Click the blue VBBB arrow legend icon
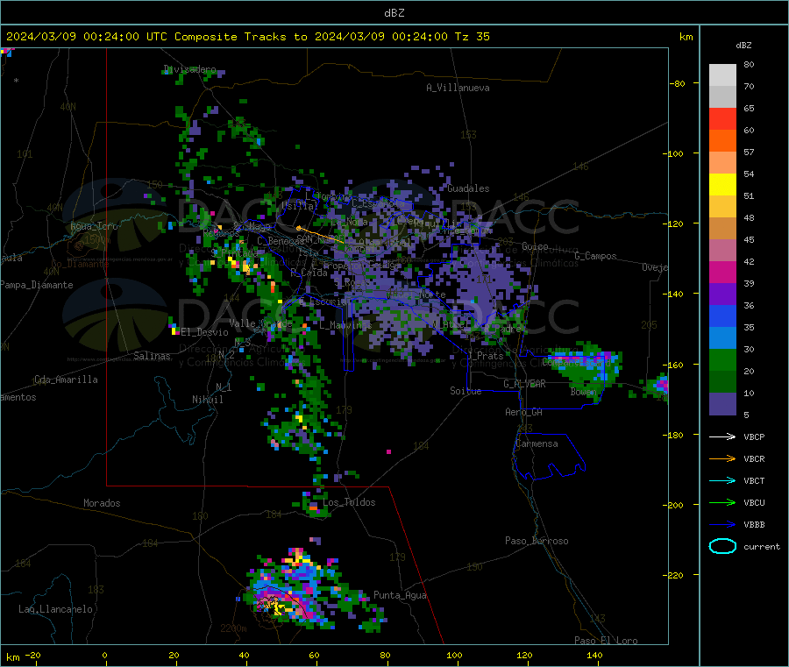The image size is (789, 667). (x=722, y=525)
